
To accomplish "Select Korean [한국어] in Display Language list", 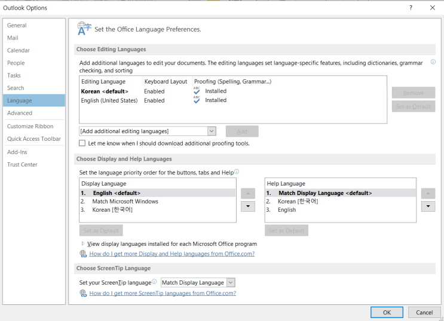I will tap(158, 209).
